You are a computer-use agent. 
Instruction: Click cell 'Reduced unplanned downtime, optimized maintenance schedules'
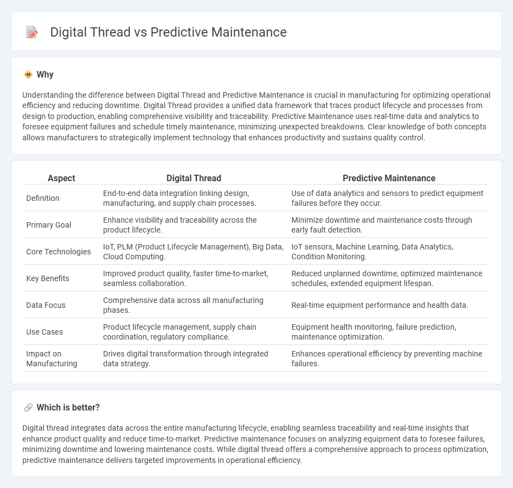(x=389, y=278)
